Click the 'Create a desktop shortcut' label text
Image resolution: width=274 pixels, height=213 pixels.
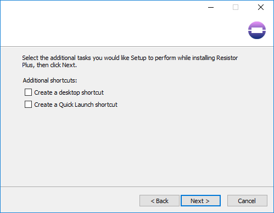[69, 92]
